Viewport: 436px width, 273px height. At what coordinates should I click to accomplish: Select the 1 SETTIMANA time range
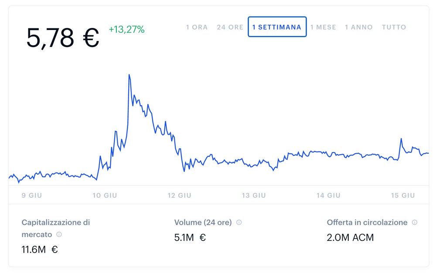[x=277, y=27]
